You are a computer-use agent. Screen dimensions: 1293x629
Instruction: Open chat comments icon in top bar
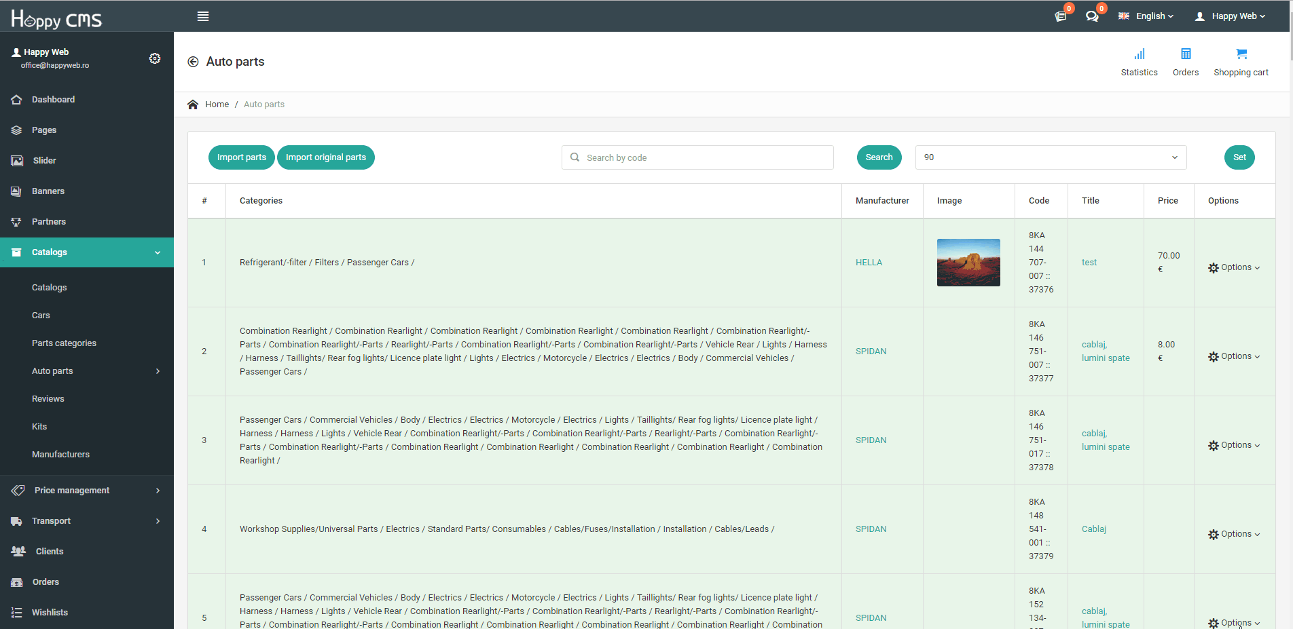(x=1092, y=16)
